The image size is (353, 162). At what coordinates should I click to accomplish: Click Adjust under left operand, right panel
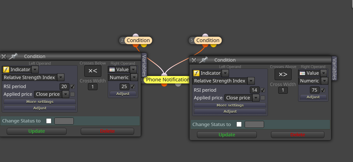230,111
